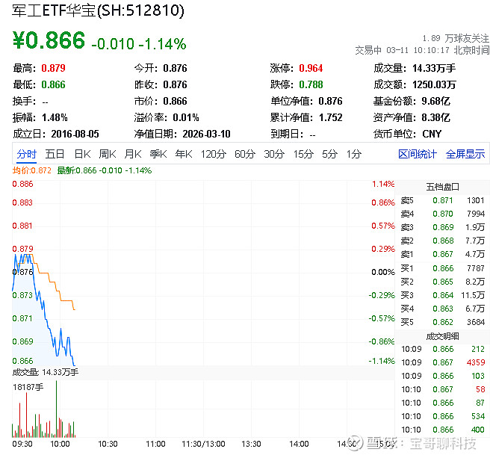Screen dimensions: 490x458
Task: Switch to 年K chart view
Action: tap(184, 154)
